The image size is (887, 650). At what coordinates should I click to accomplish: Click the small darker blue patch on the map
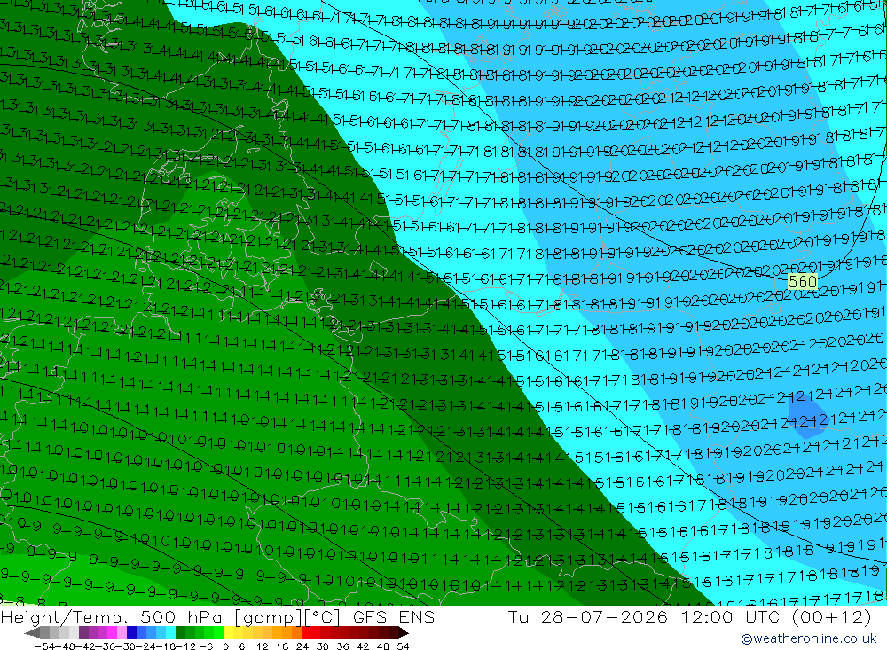pyautogui.click(x=808, y=418)
